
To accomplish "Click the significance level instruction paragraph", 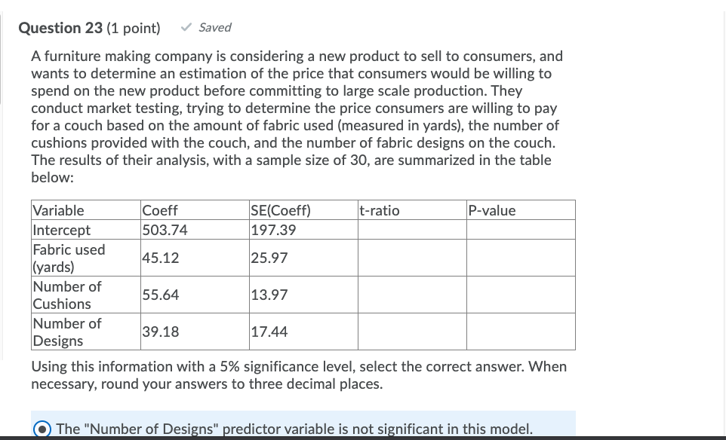I will click(x=298, y=374).
